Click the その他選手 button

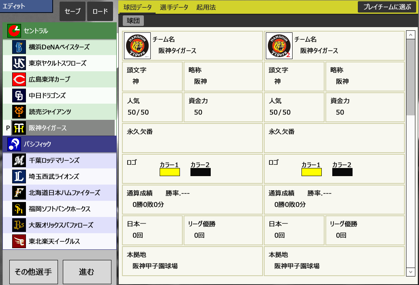[33, 272]
